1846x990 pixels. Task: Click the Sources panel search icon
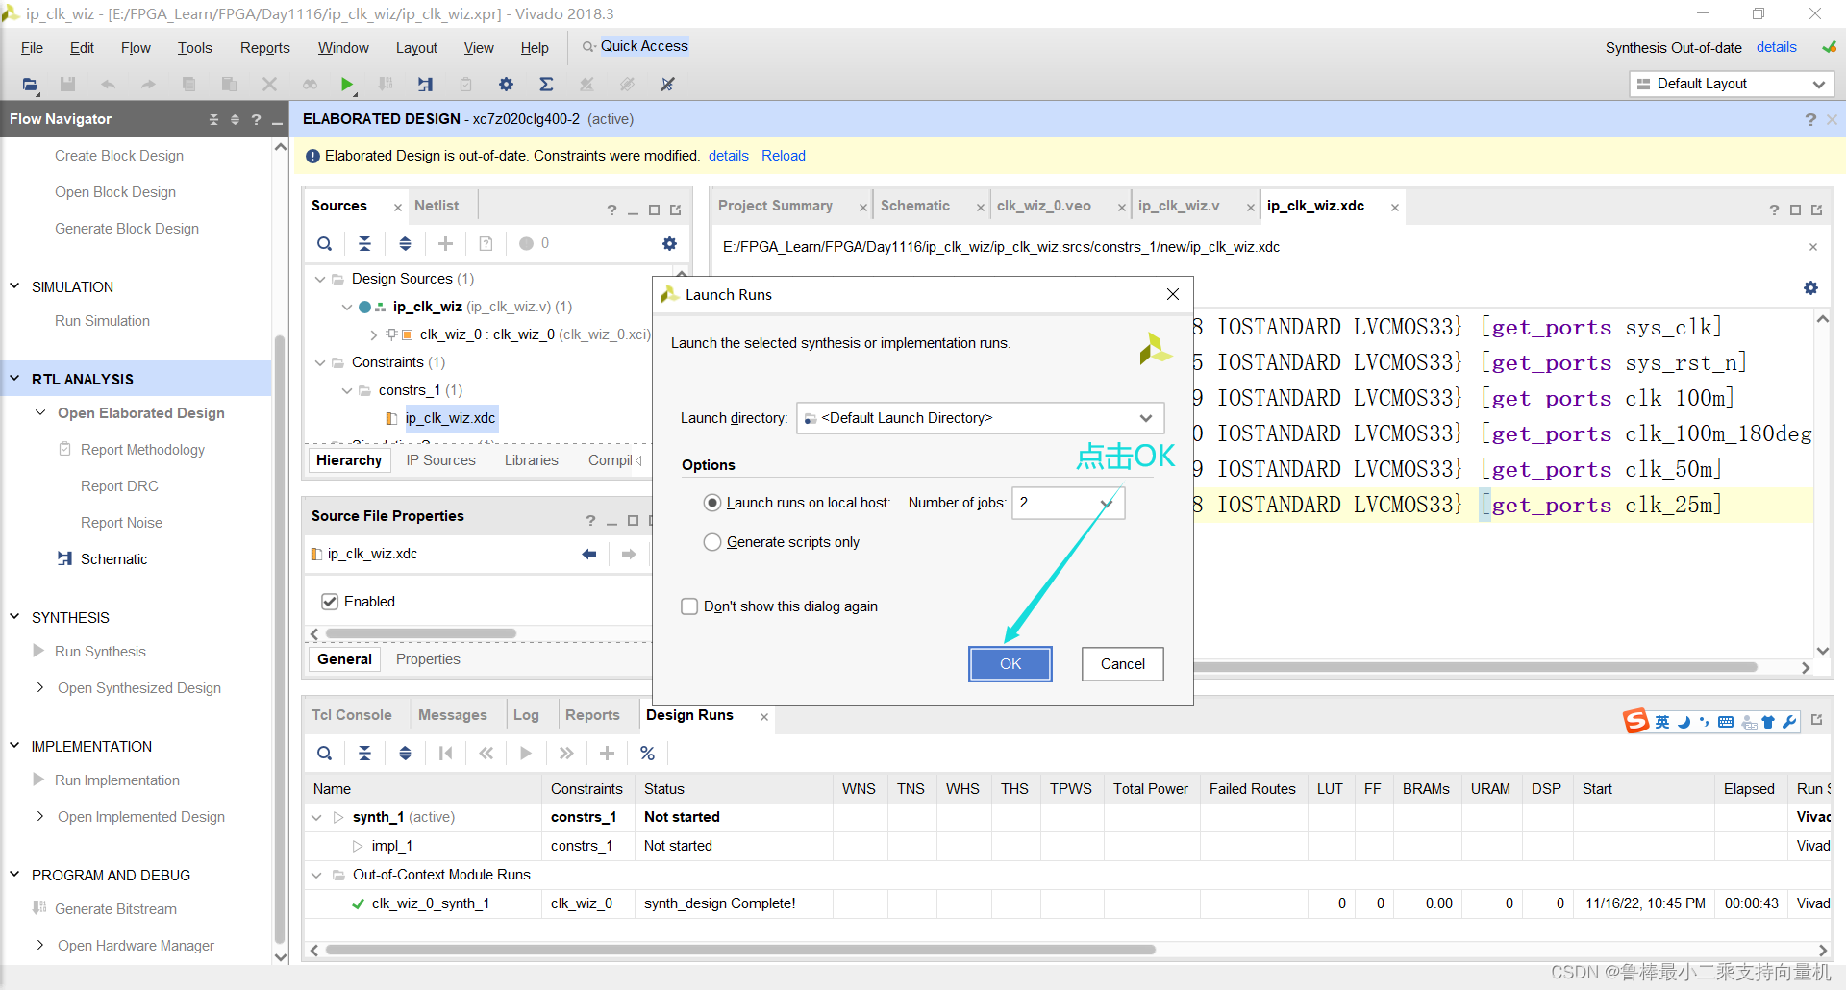tap(325, 244)
